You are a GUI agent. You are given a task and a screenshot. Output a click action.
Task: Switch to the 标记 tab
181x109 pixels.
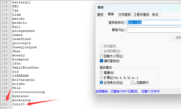[155, 15]
